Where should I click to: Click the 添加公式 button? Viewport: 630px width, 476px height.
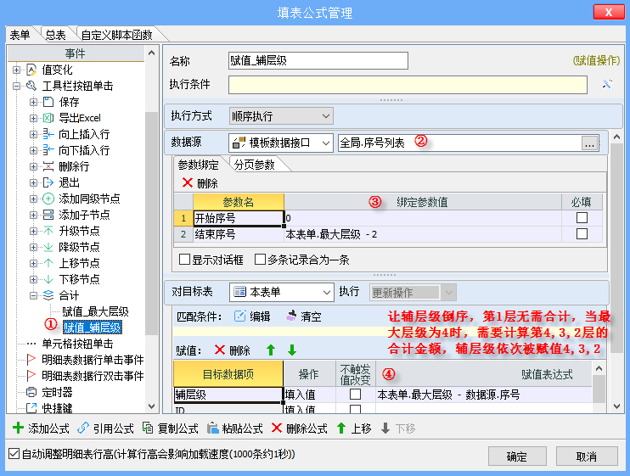(41, 428)
